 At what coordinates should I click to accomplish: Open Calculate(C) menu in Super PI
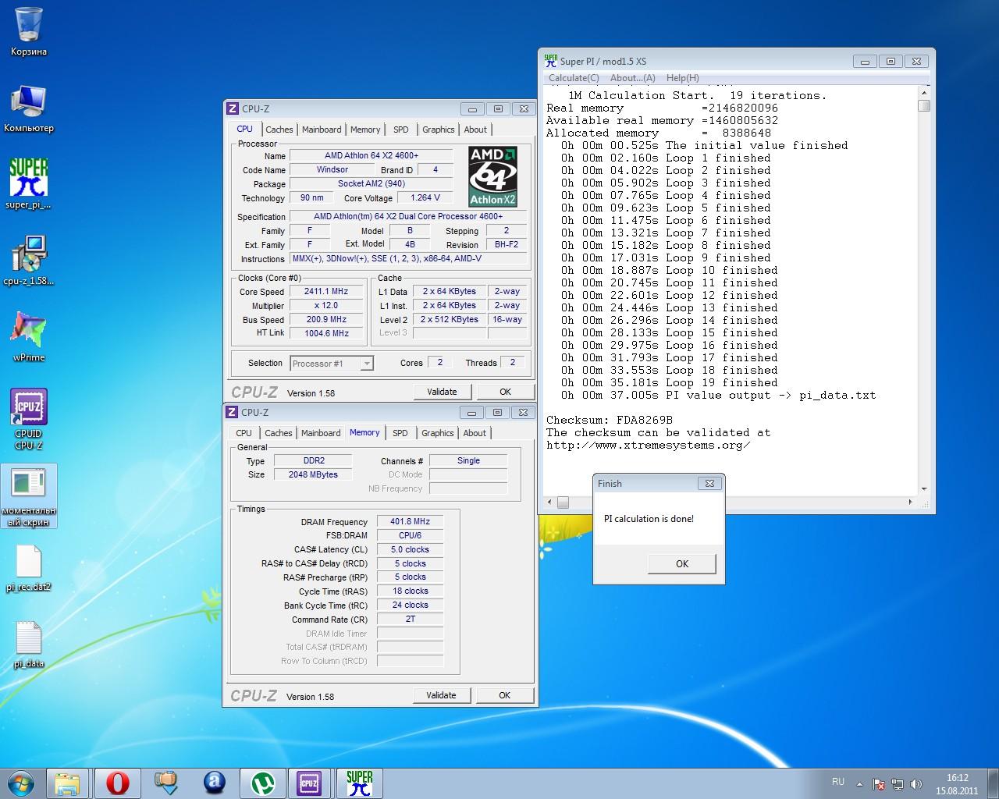click(574, 78)
